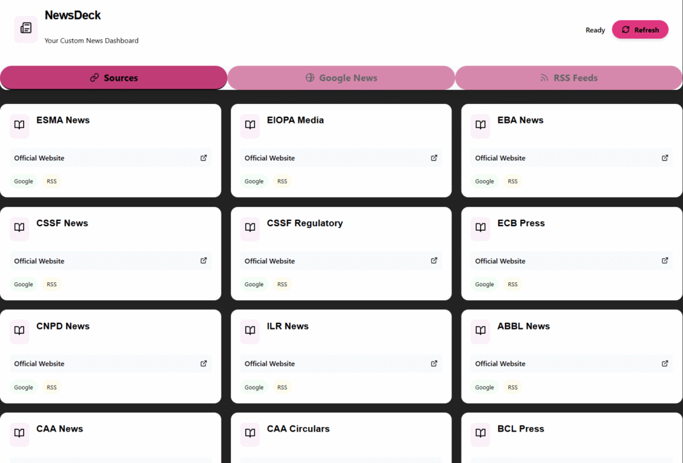Switch to the Google News tab
683x463 pixels.
coord(341,78)
